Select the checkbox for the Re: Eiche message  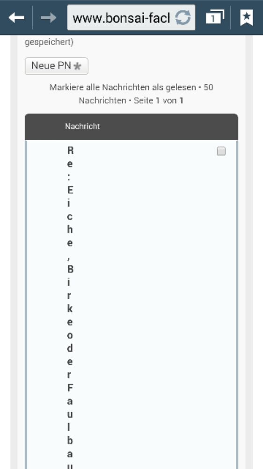pos(221,151)
